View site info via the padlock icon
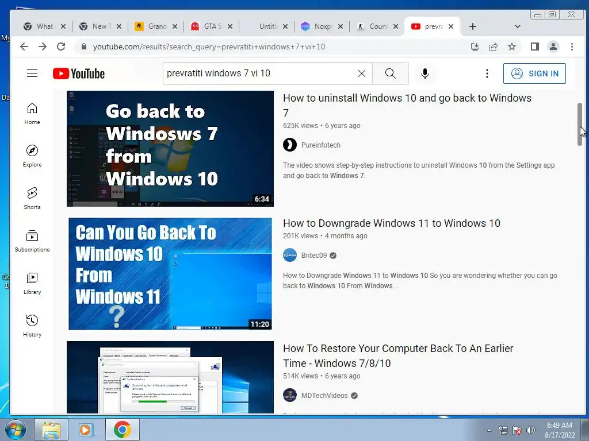 point(84,47)
